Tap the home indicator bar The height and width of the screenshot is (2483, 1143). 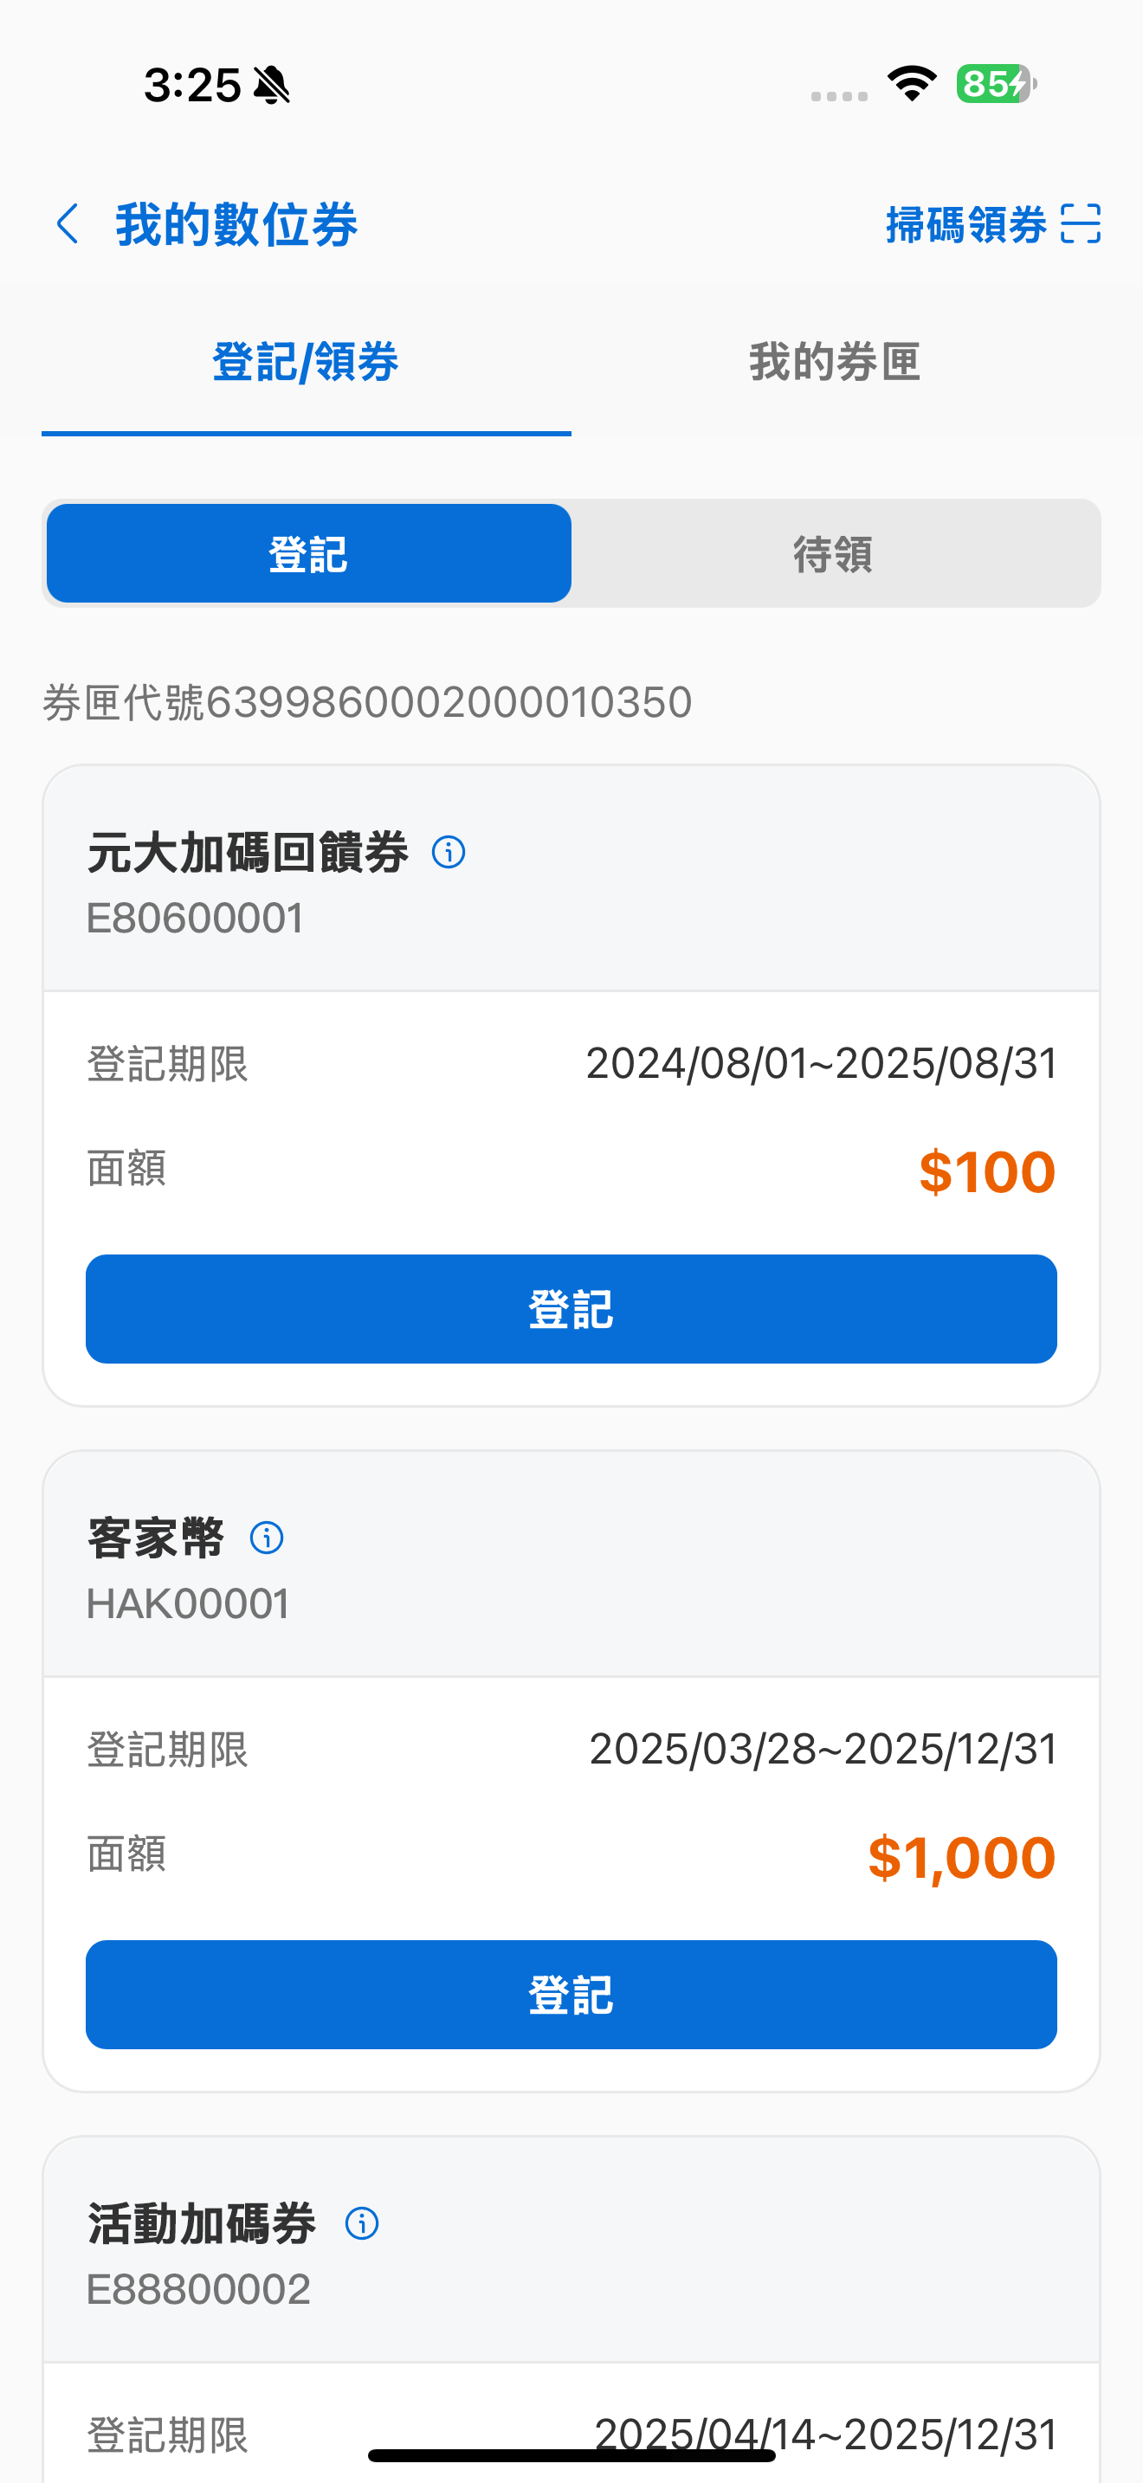click(x=571, y=2455)
